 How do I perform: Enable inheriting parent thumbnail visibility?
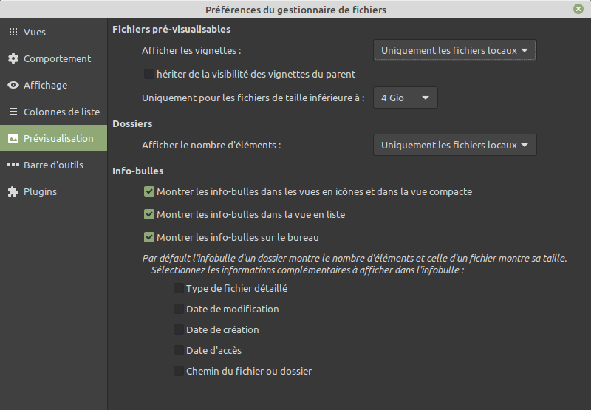pyautogui.click(x=149, y=74)
